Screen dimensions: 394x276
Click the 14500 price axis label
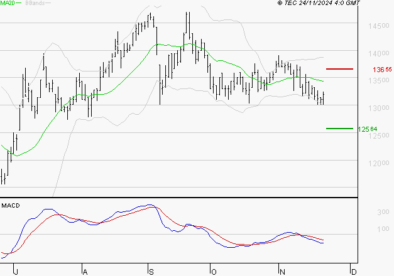click(x=379, y=26)
